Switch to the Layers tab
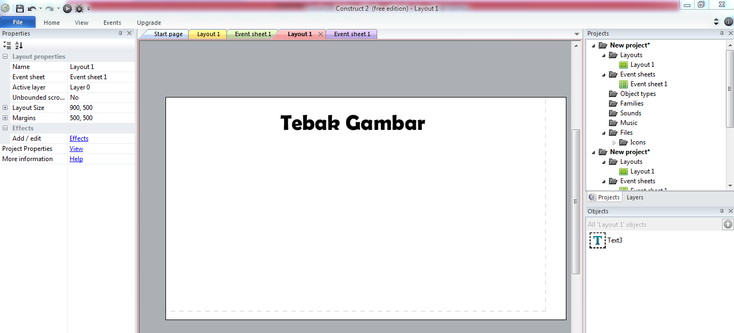The width and height of the screenshot is (734, 333). 635,197
